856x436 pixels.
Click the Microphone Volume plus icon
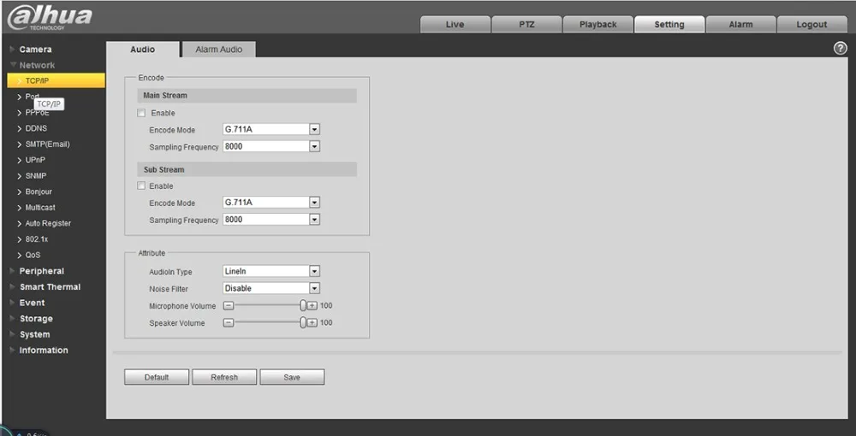coord(312,306)
